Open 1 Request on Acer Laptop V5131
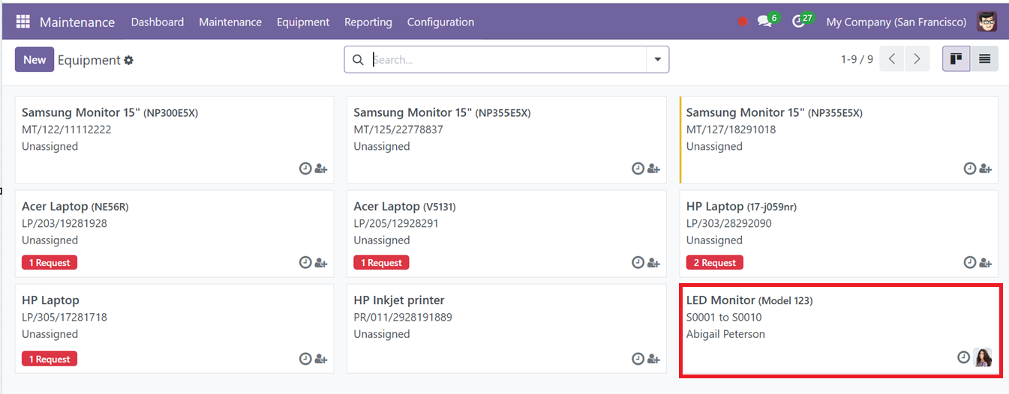This screenshot has width=1009, height=394. (381, 263)
